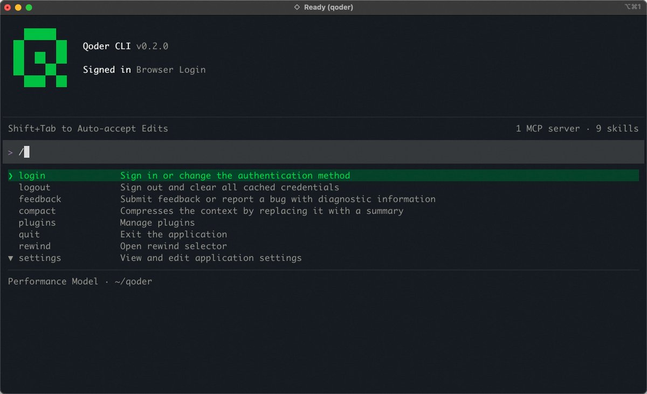
Task: Click the 'Ready (qoder)' window title
Action: [x=329, y=8]
